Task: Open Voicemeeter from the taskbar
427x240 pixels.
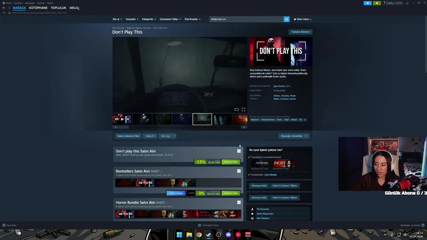Action: coord(248,235)
